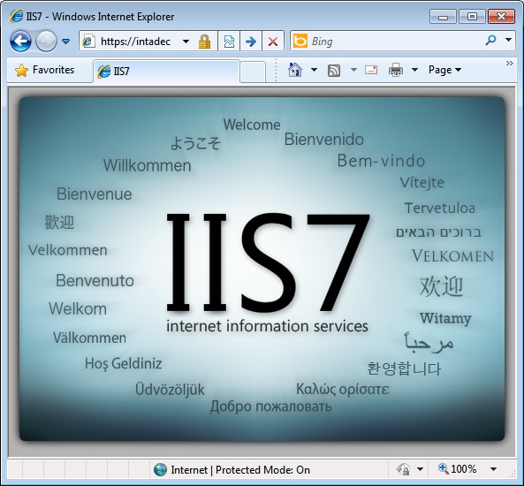Screen dimensions: 524x486
Task: Toggle the Compatibility View icon
Action: point(229,42)
